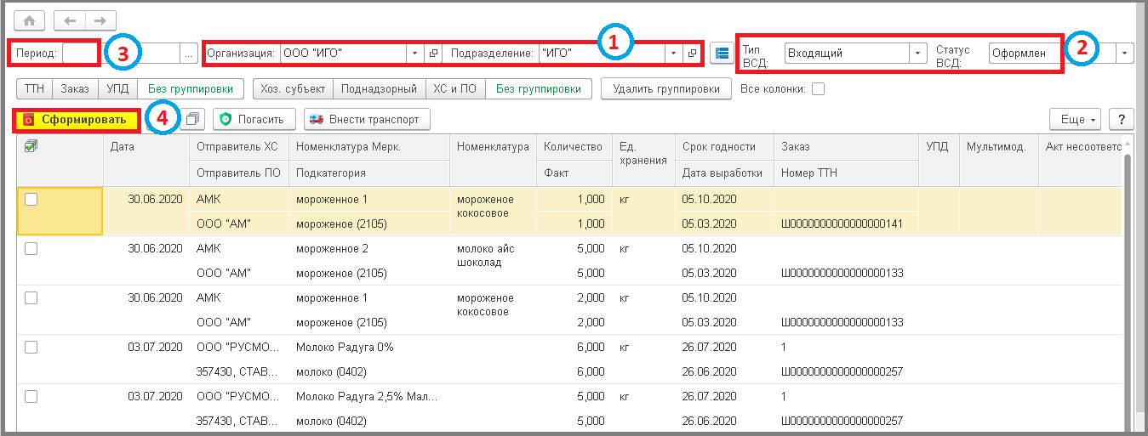Click the Отправитель ХС column header
Image resolution: width=1148 pixels, height=436 pixels.
(239, 147)
